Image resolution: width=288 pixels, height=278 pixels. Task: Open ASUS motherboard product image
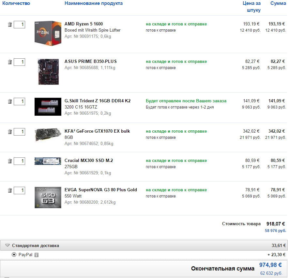point(48,72)
